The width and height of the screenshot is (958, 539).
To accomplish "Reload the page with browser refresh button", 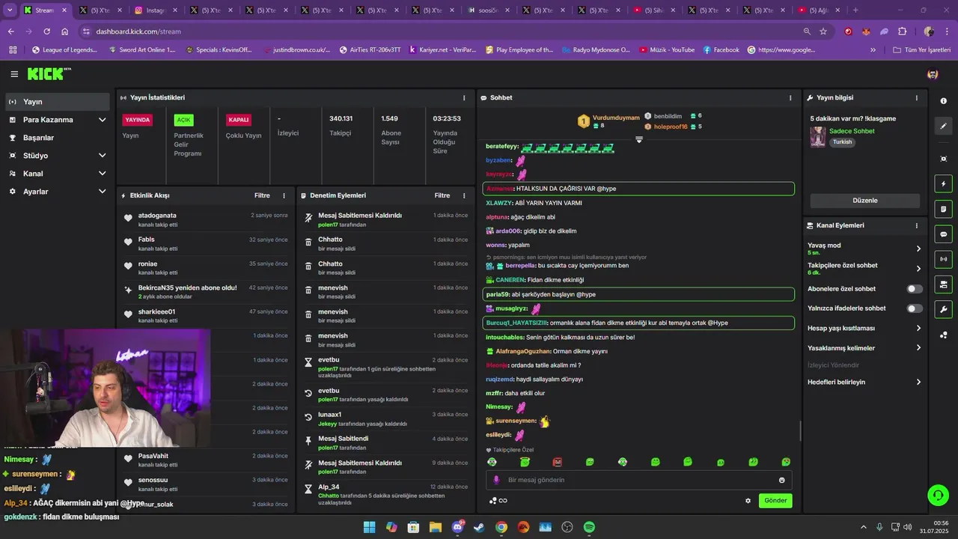I will (46, 31).
